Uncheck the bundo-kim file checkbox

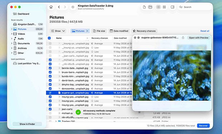tap(50, 76)
